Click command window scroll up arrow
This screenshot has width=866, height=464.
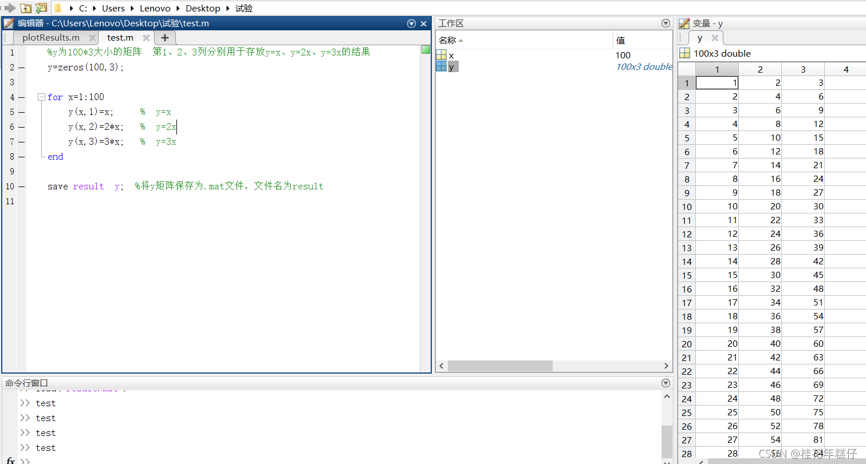(x=667, y=396)
